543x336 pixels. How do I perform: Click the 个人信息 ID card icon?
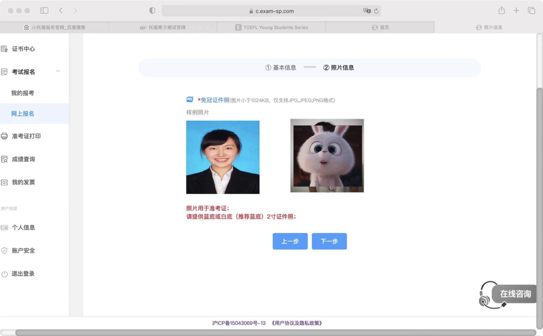click(4, 227)
